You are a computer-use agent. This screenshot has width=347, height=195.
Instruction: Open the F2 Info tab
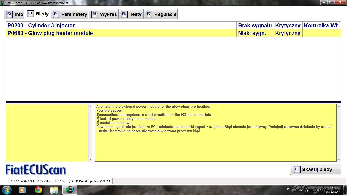14,14
